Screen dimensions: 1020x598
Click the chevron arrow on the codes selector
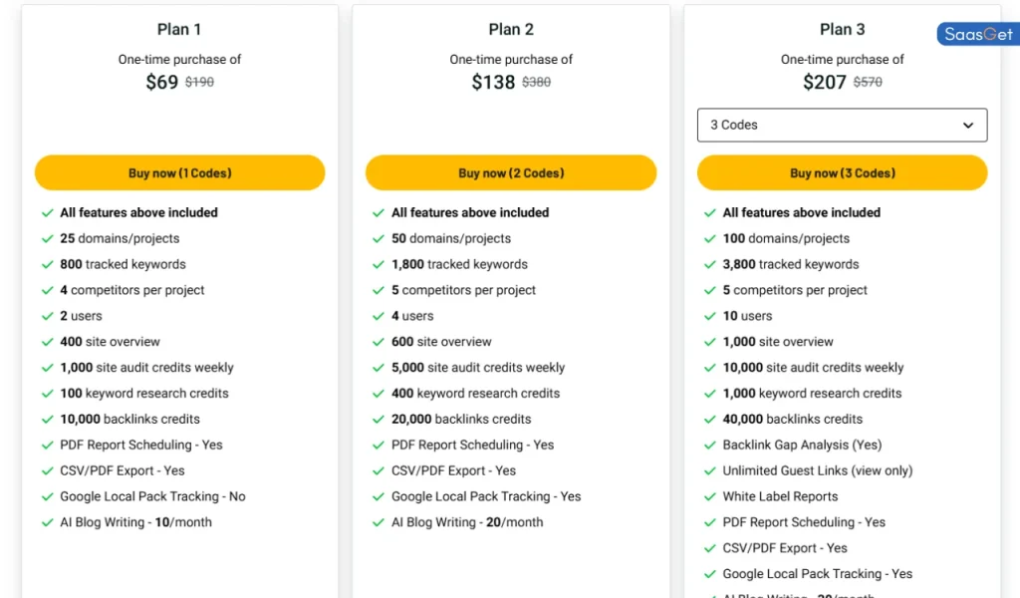pyautogui.click(x=967, y=125)
